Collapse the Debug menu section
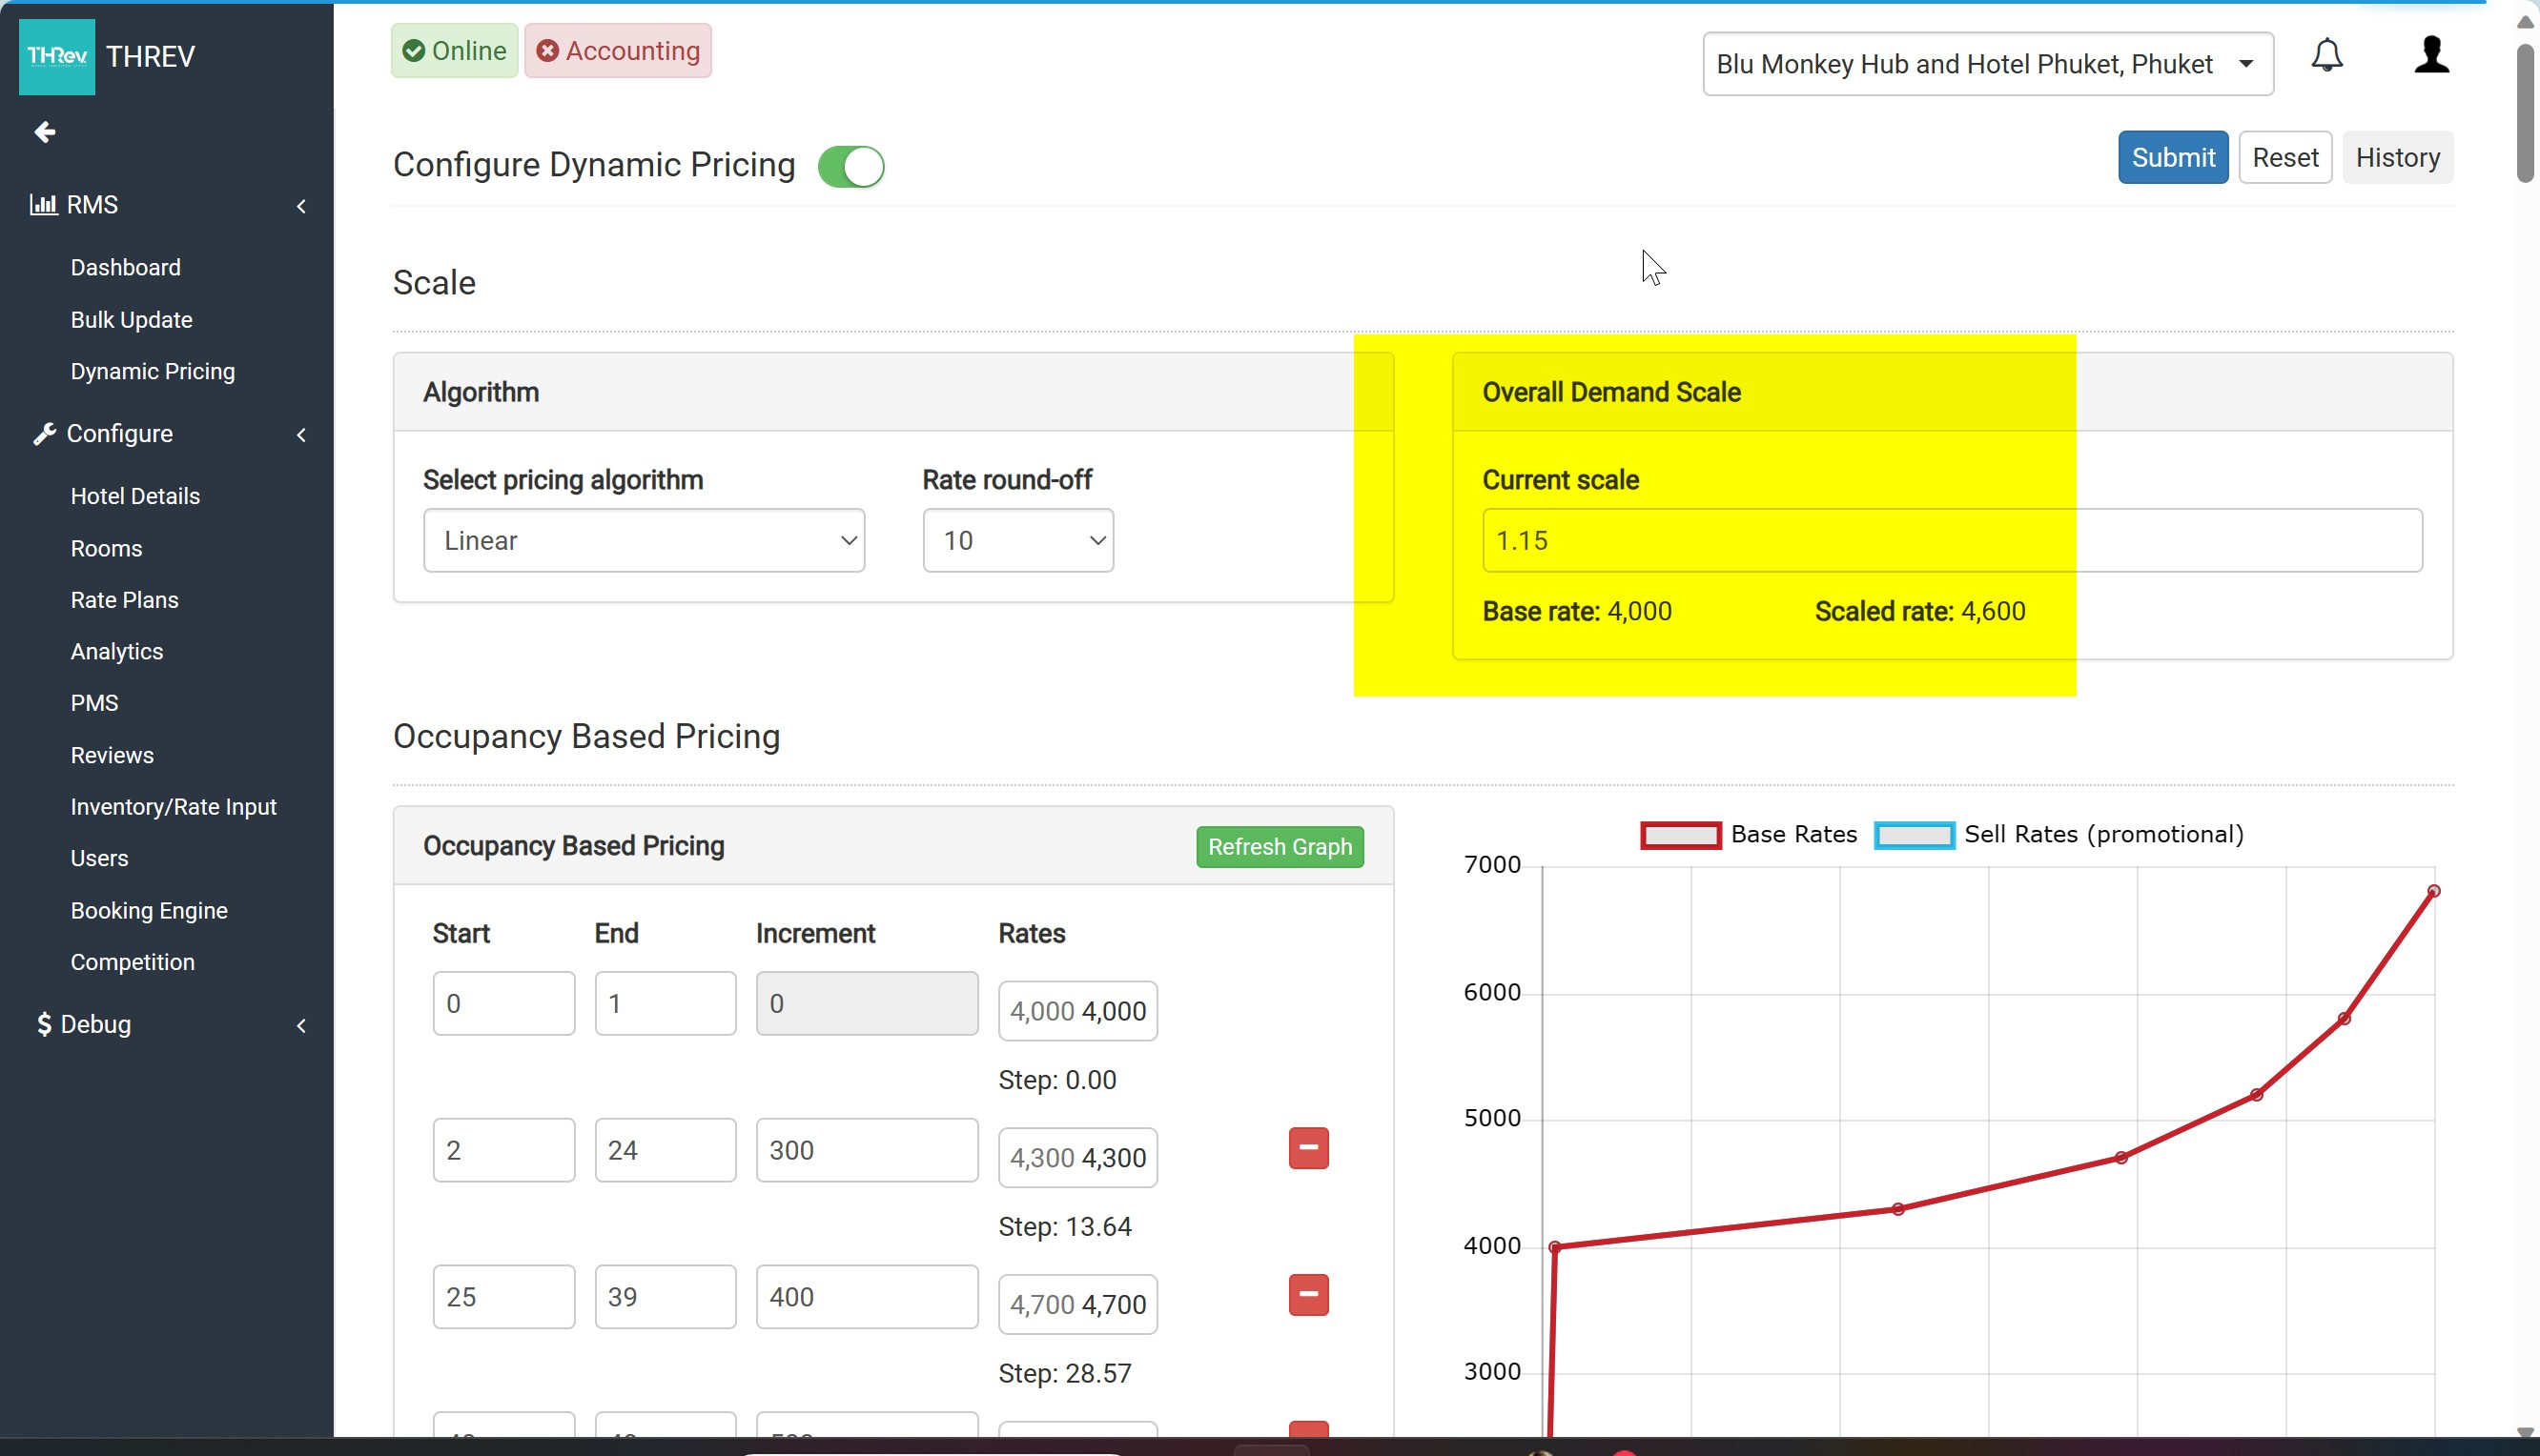This screenshot has width=2540, height=1456. [300, 1025]
